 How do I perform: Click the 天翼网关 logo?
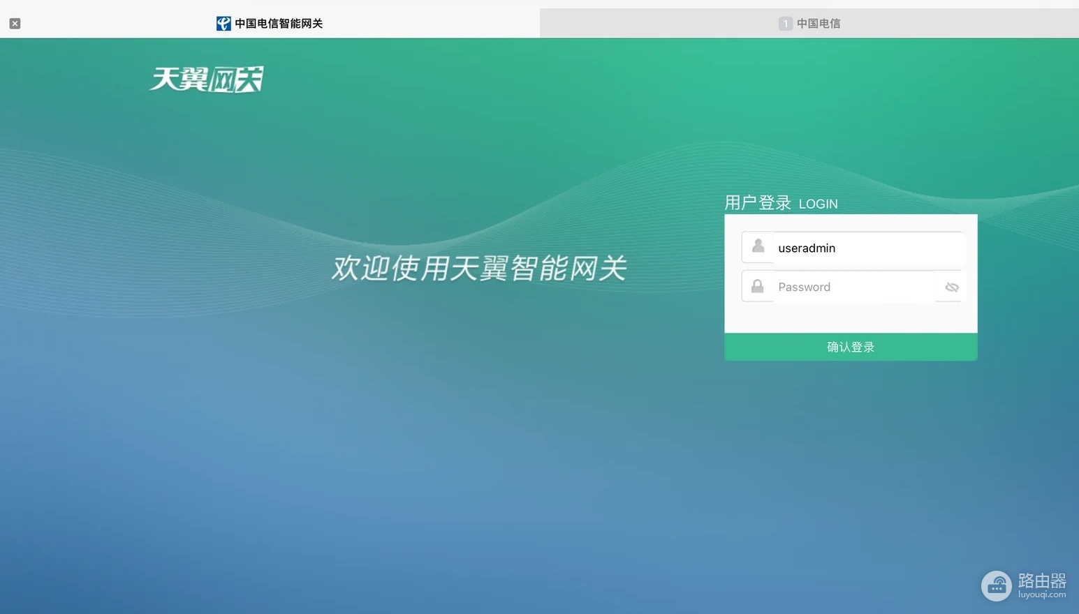[207, 80]
